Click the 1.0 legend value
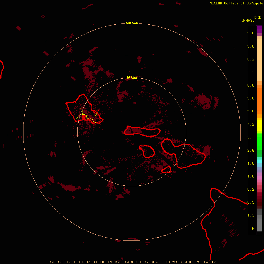 pyautogui.click(x=251, y=176)
